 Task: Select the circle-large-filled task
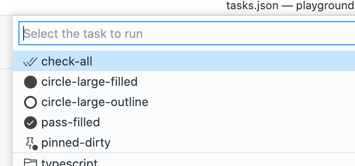tap(89, 82)
